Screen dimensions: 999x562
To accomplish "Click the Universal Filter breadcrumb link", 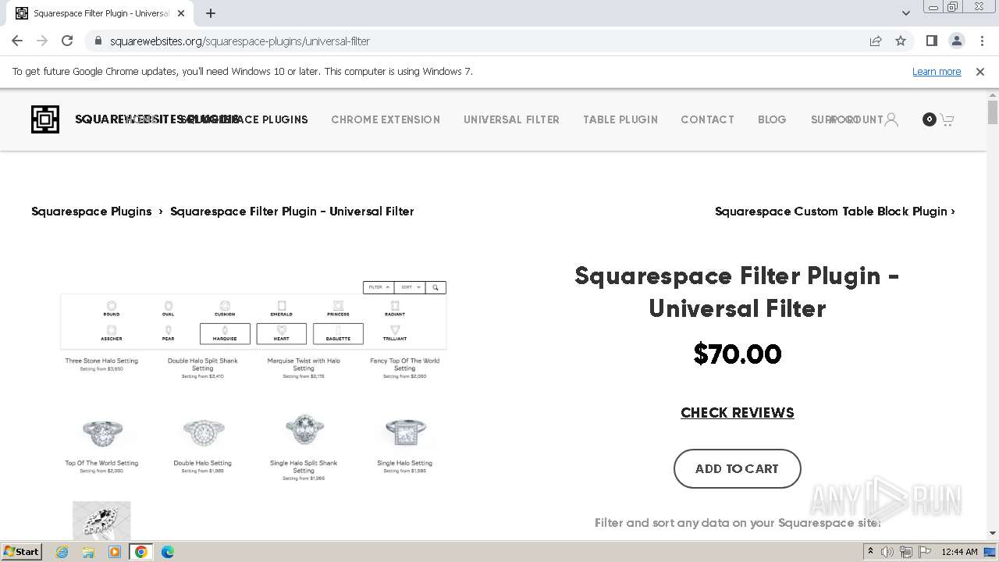I will (292, 212).
